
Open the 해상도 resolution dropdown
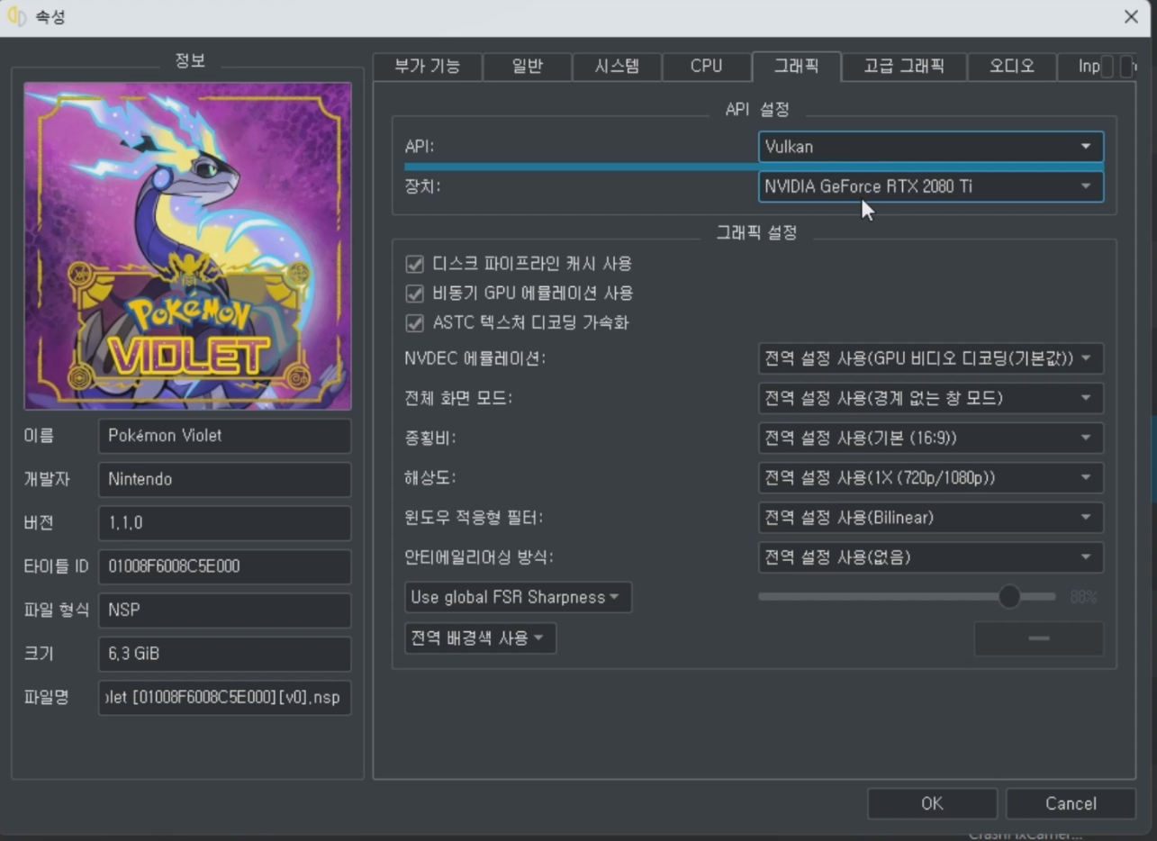click(x=931, y=478)
